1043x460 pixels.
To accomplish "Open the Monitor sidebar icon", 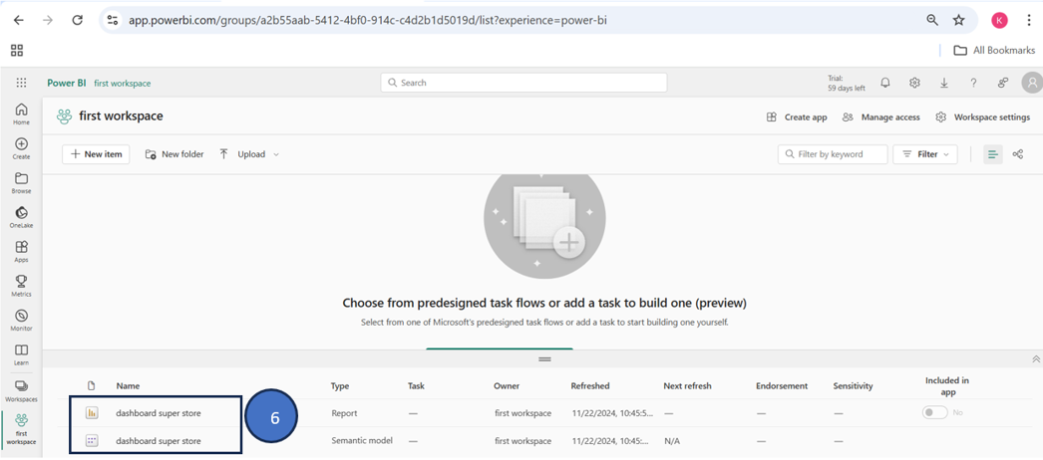I will 21,320.
